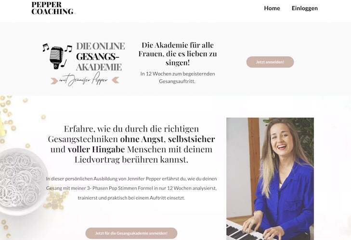
Task: Click the bold 'voller Hingabe' text
Action: [96, 149]
